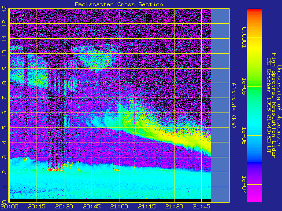
Task: Click the 1e-05 colorbar label
Action: pos(244,87)
